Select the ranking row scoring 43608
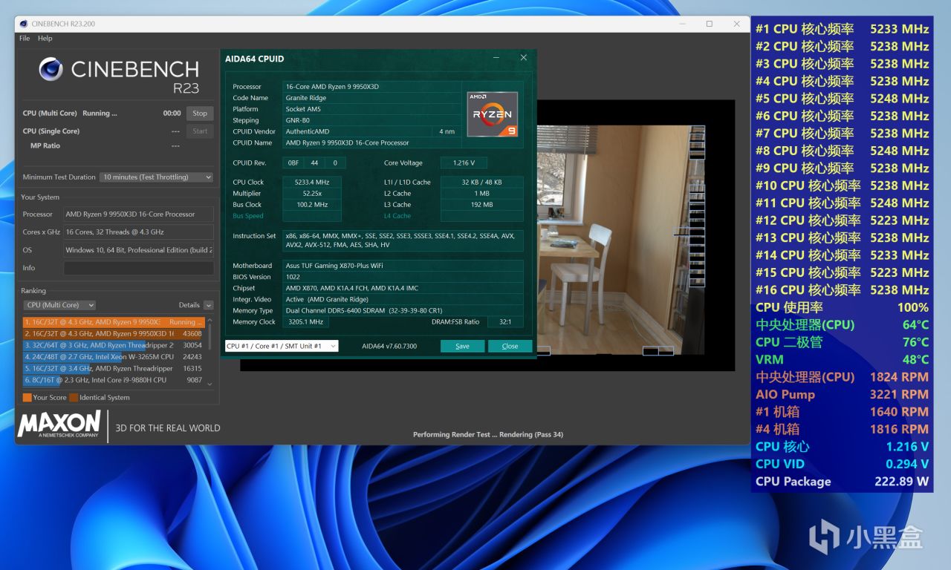 [x=113, y=334]
